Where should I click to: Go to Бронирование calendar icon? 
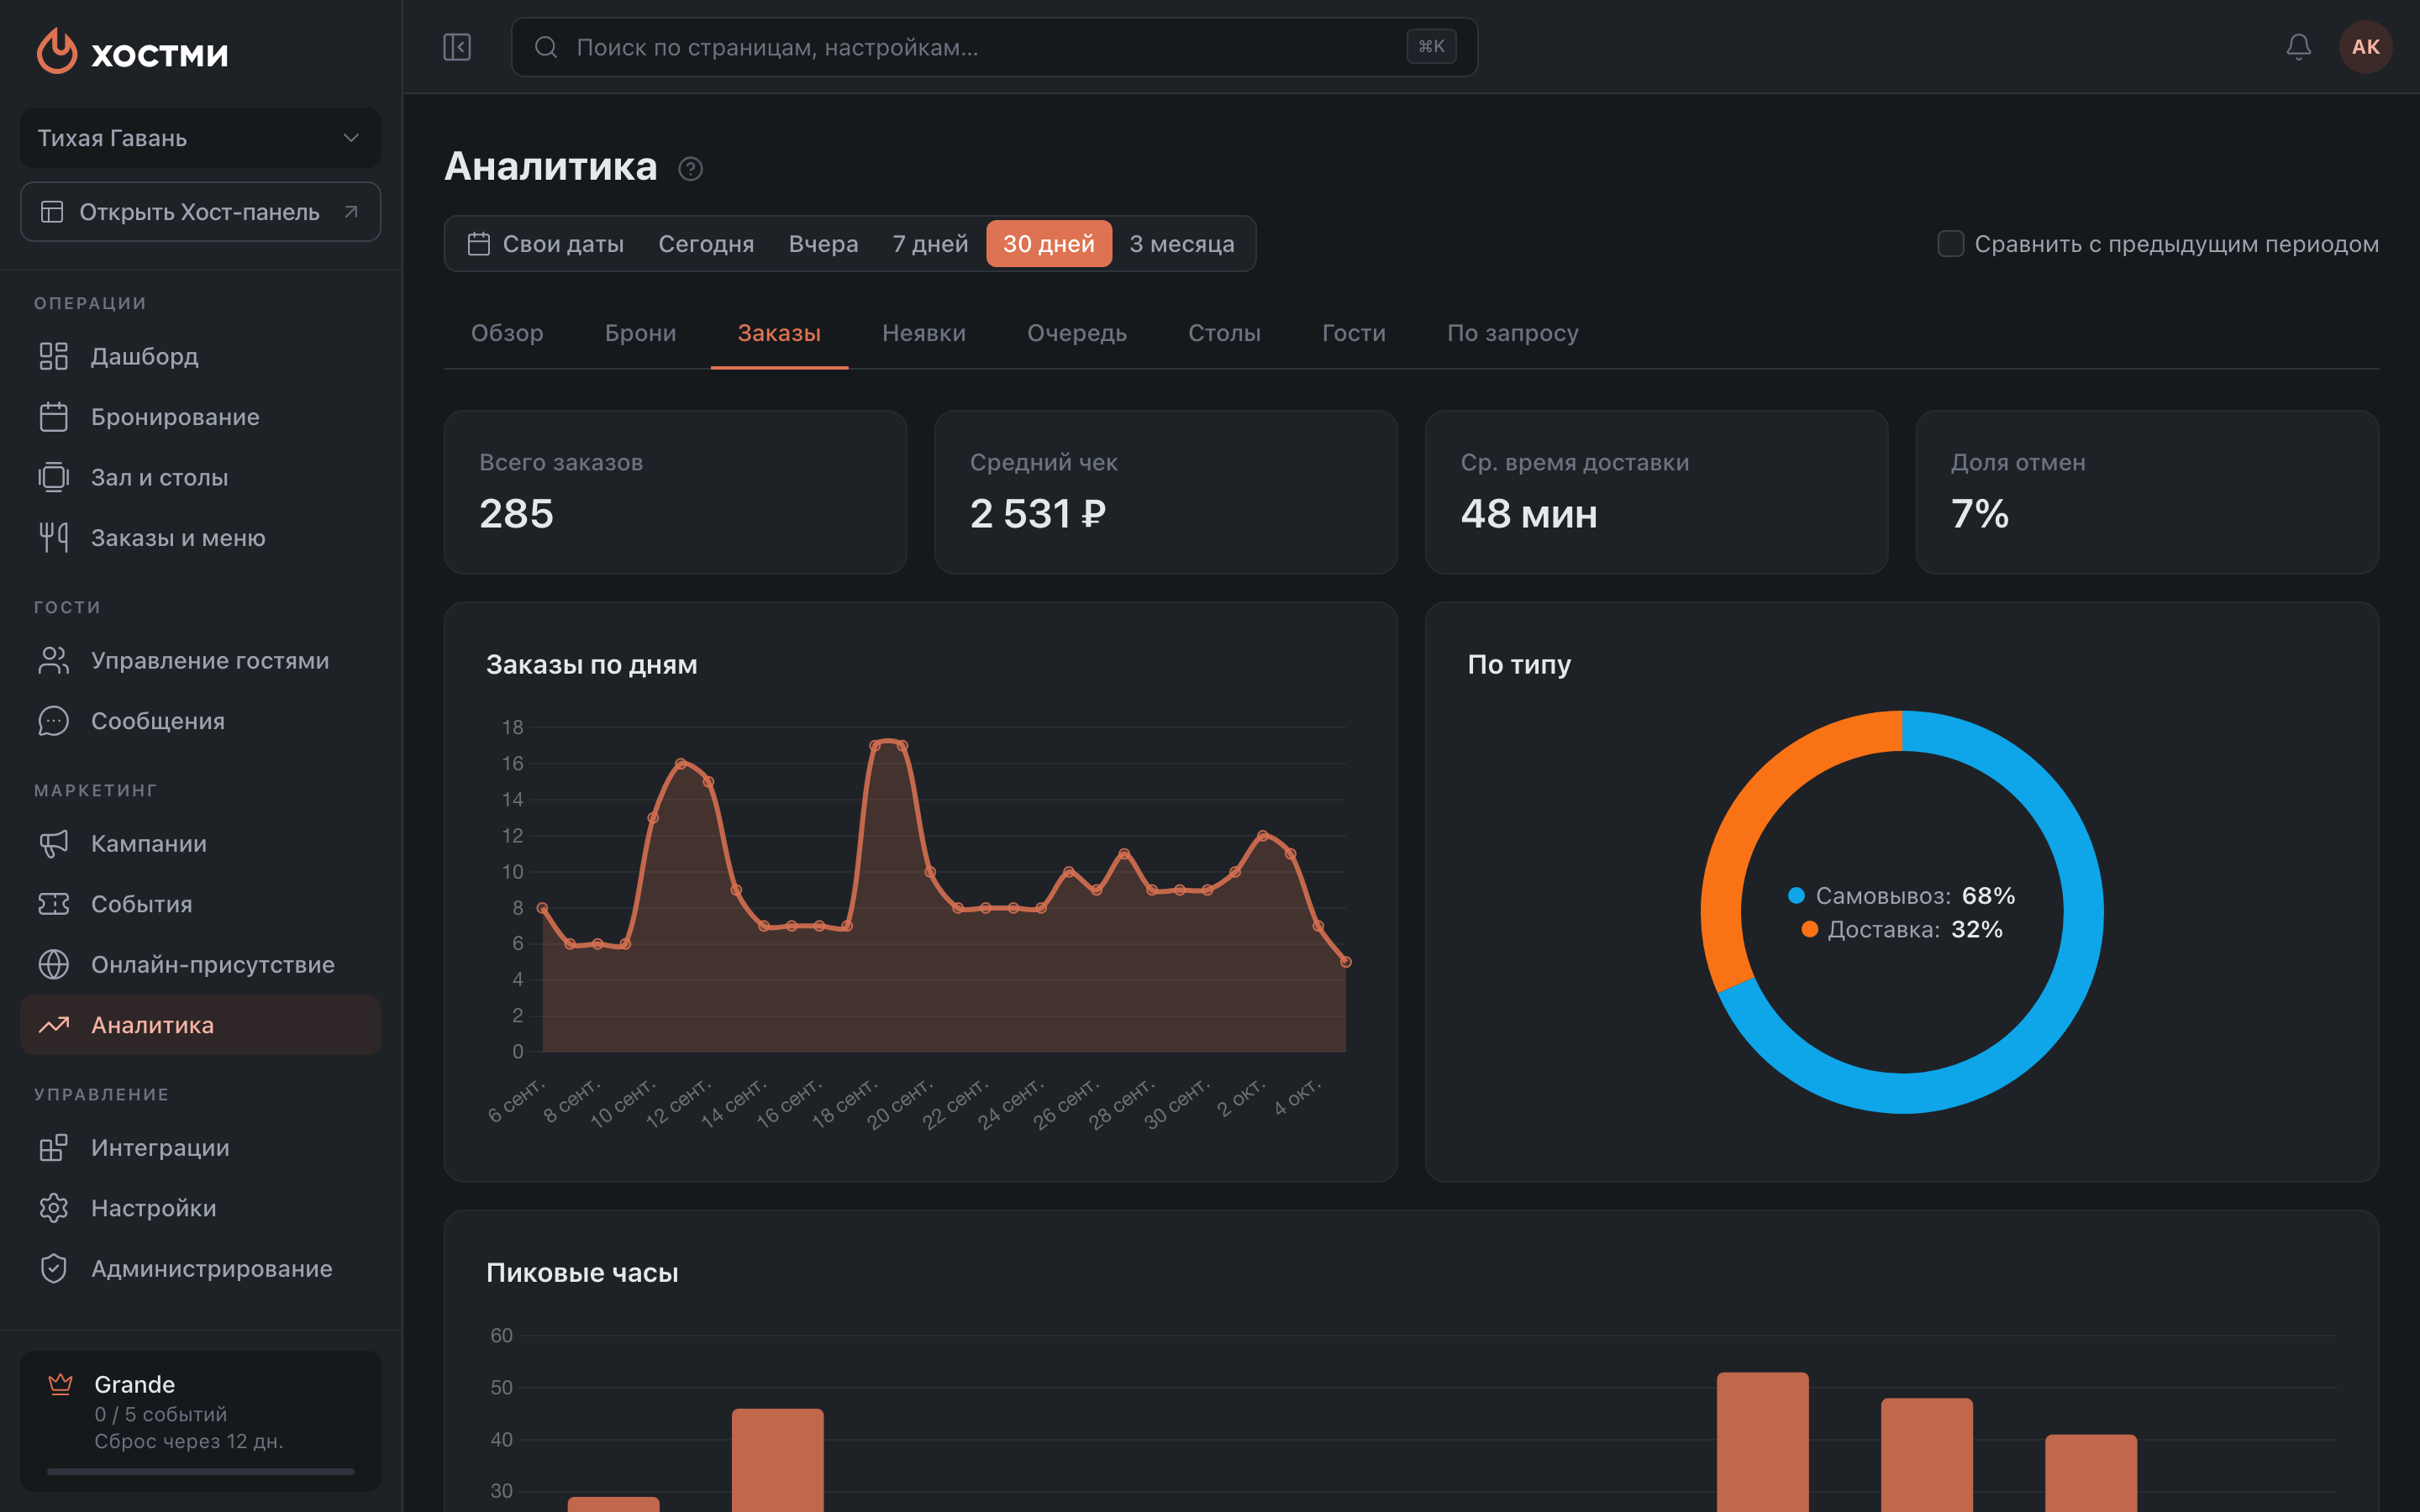coord(53,417)
